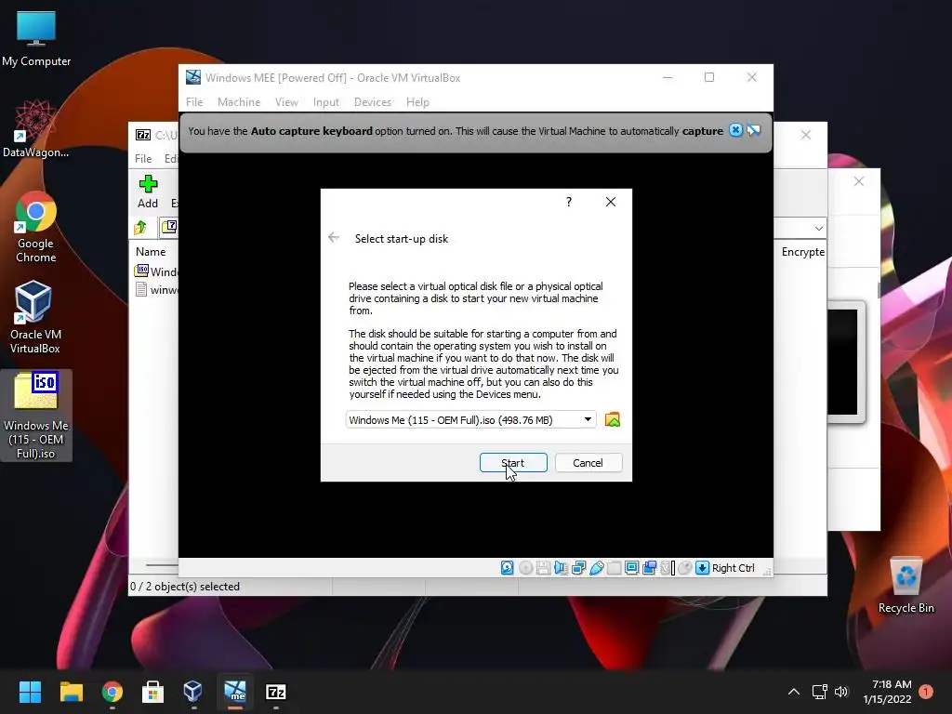Open the Google Chrome desktop shortcut

36,227
